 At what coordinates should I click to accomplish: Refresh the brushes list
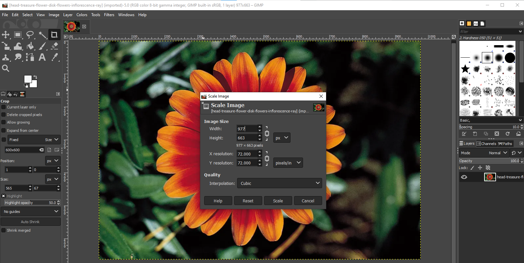tap(508, 134)
